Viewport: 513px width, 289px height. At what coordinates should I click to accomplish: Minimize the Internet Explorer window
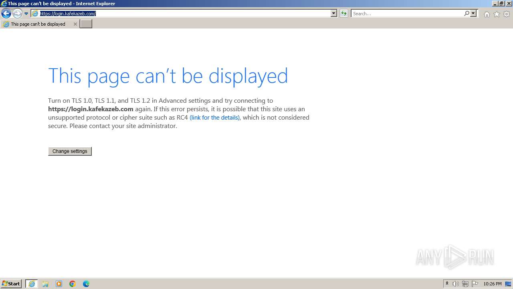(495, 3)
